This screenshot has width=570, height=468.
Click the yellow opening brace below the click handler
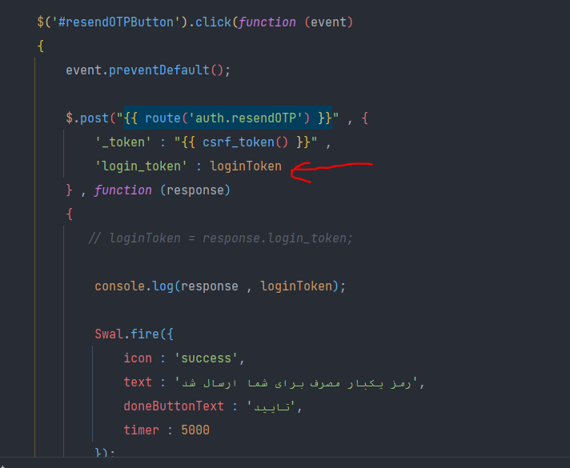pos(41,46)
